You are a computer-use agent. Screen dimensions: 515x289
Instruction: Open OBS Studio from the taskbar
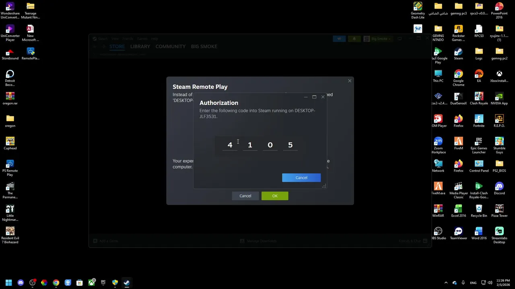[32, 283]
